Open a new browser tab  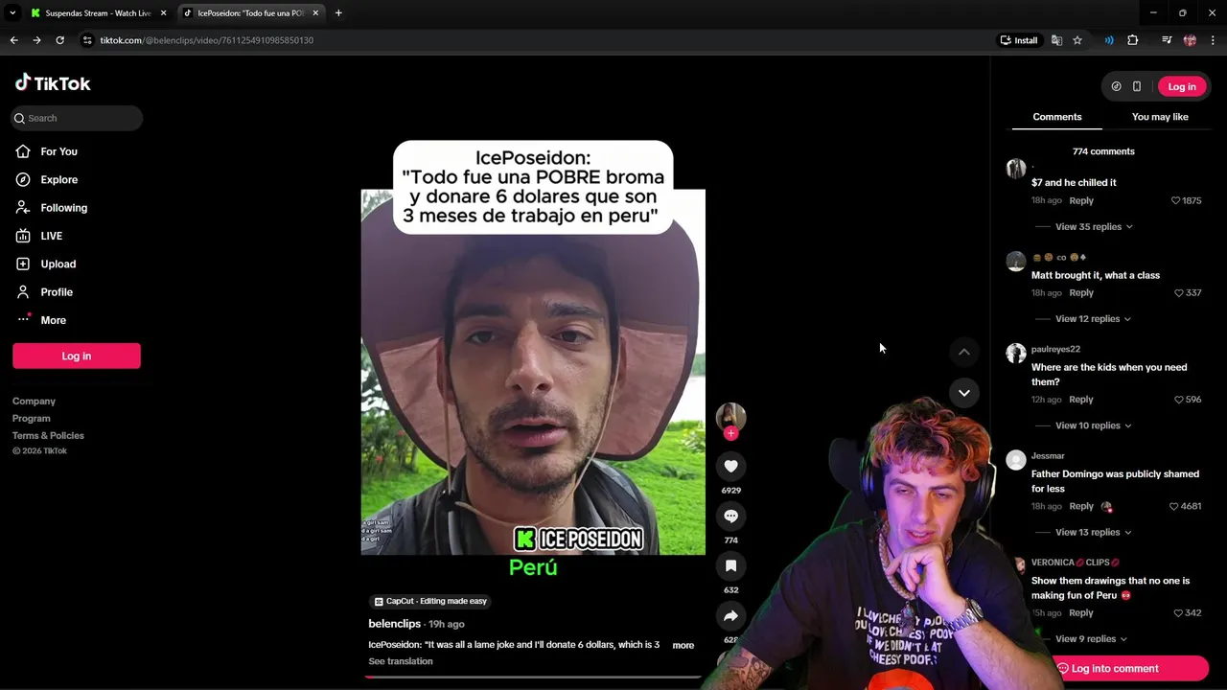click(x=338, y=13)
